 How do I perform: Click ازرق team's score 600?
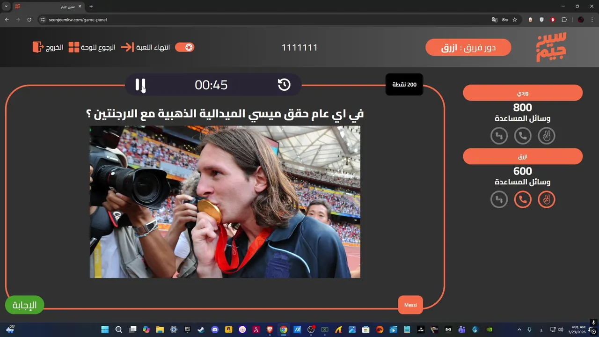(x=523, y=171)
